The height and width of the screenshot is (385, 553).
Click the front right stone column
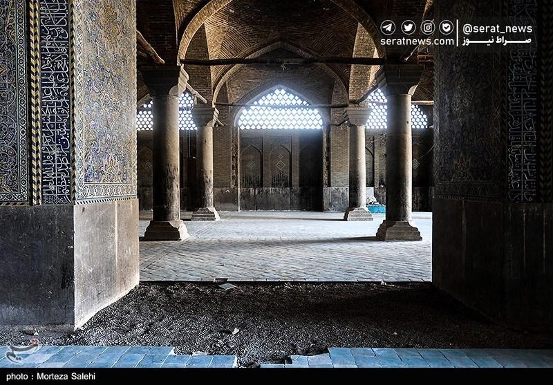(x=399, y=159)
